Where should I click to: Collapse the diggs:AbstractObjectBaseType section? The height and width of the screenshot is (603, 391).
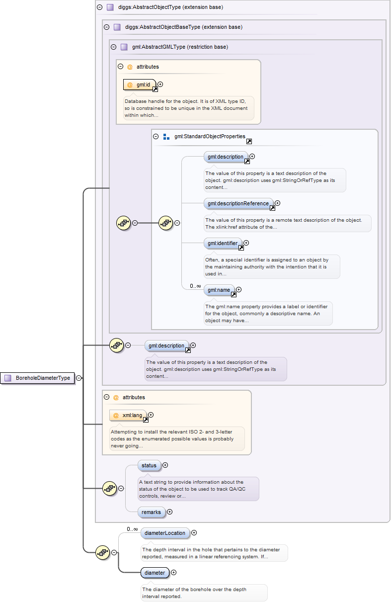(107, 27)
